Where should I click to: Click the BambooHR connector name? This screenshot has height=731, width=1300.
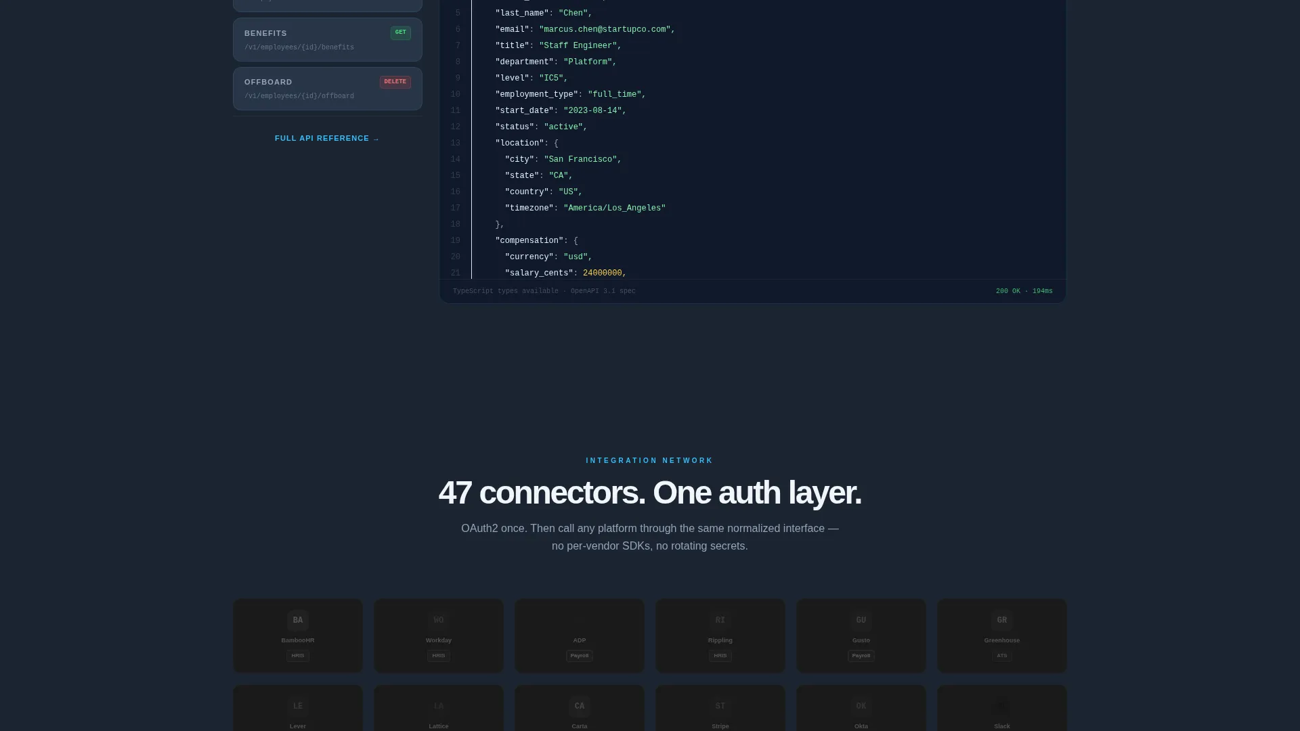coord(298,640)
